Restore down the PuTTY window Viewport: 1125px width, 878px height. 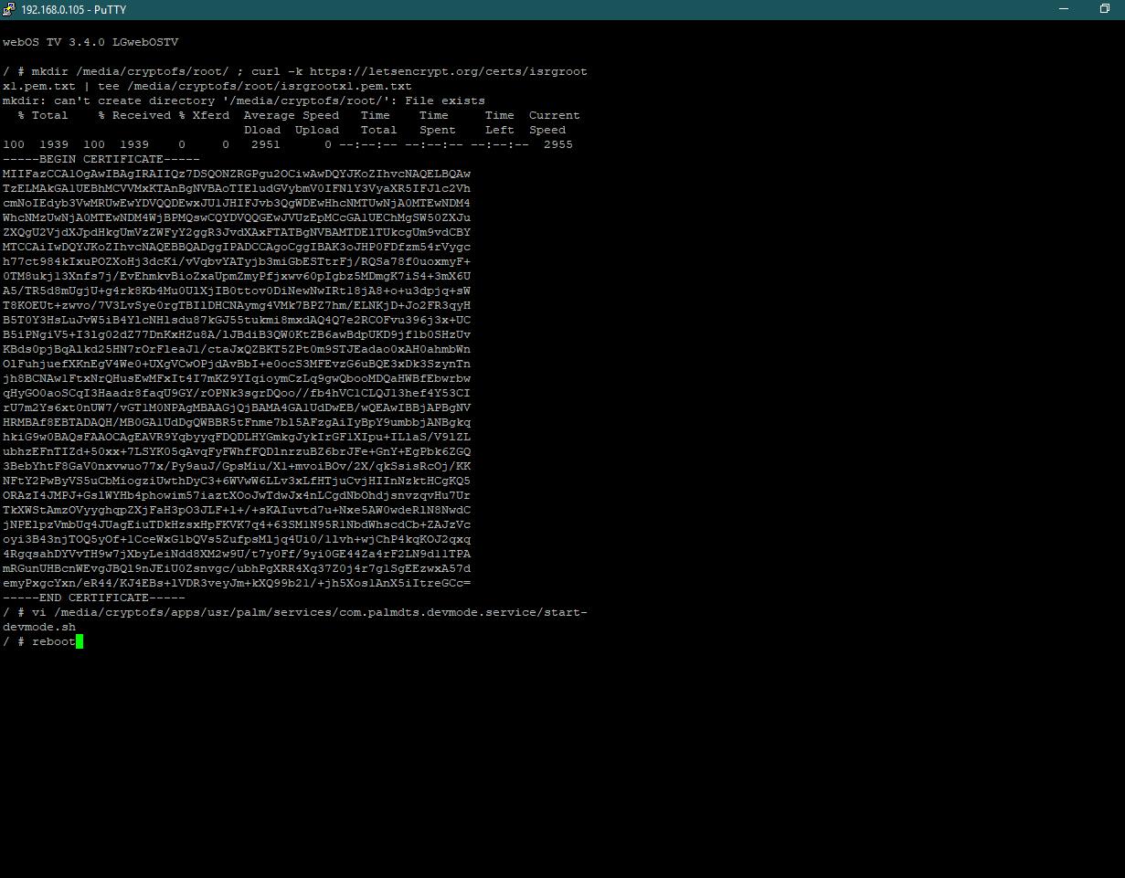coord(1104,9)
